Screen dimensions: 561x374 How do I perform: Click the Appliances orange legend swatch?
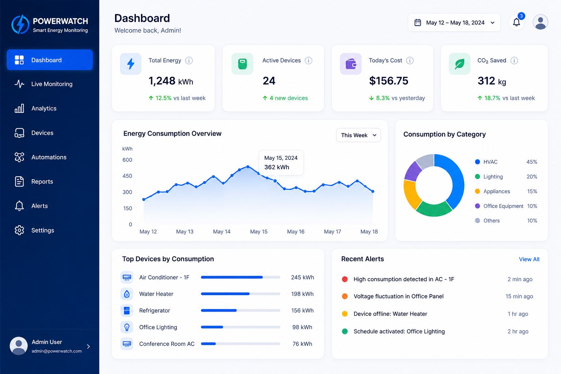(477, 191)
